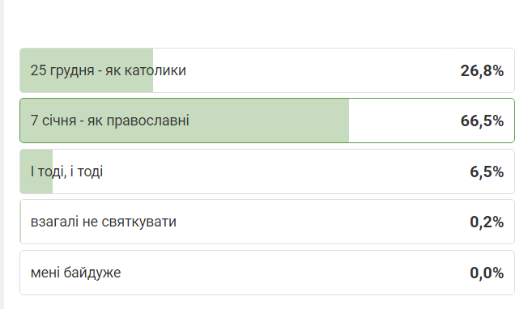Click the unfilled white part of the 66,5% bar
The image size is (528, 309).
[404, 121]
